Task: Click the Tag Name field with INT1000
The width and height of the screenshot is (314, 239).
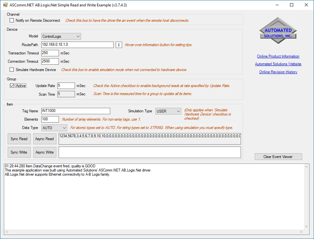Action: [76, 111]
